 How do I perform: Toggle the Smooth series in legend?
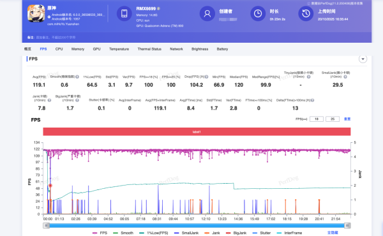pyautogui.click(x=123, y=233)
